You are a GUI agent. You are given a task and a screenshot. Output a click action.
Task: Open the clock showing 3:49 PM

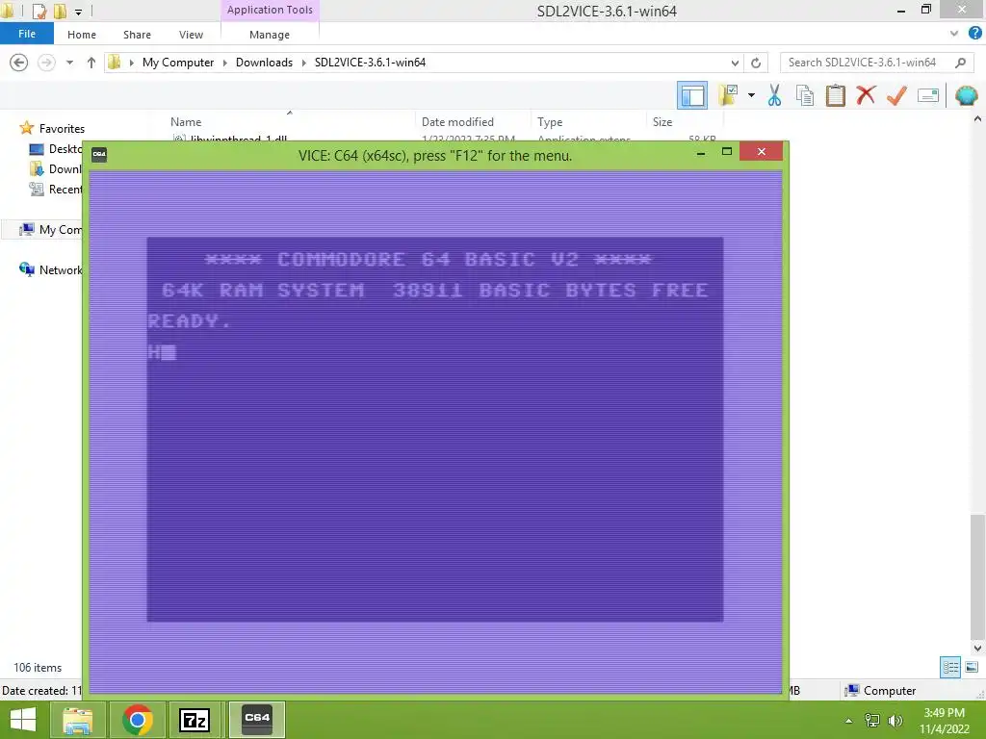click(944, 721)
